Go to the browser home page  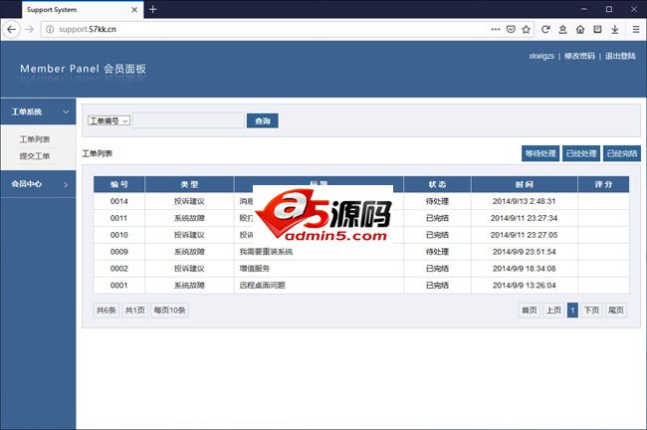pyautogui.click(x=580, y=29)
